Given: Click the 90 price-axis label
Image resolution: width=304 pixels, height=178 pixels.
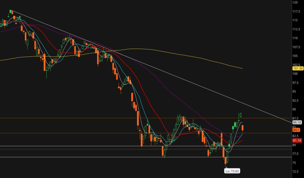Looking at the screenshot, I should (295, 109).
